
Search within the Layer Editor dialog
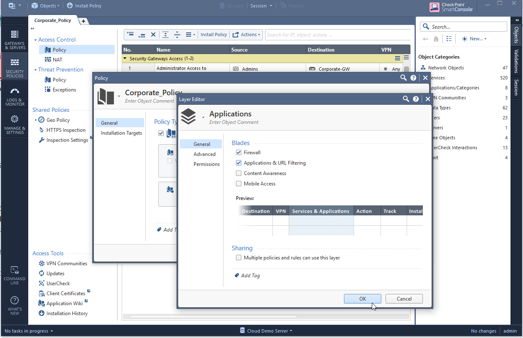(405, 99)
